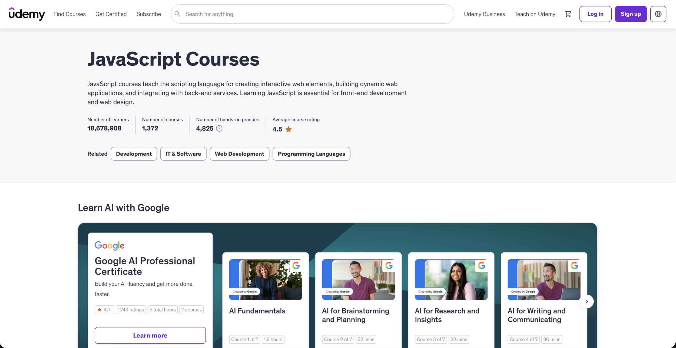The width and height of the screenshot is (676, 348).
Task: Click the 1,749 ratings badge
Action: [131, 310]
